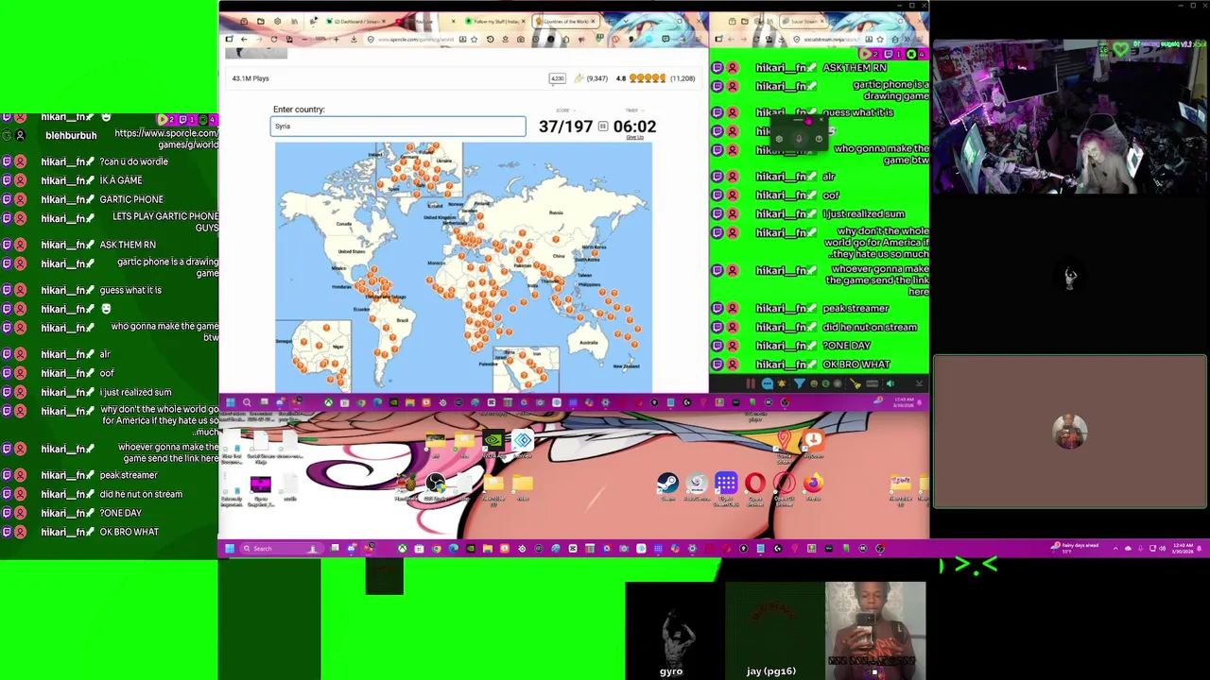Open the Xbox app on the bottom taskbar

tap(402, 549)
